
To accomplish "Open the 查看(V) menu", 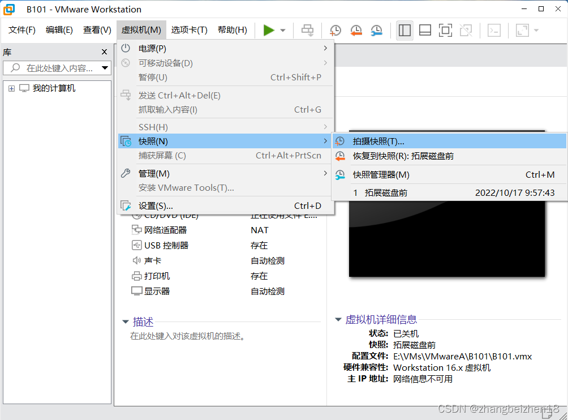I will [97, 29].
